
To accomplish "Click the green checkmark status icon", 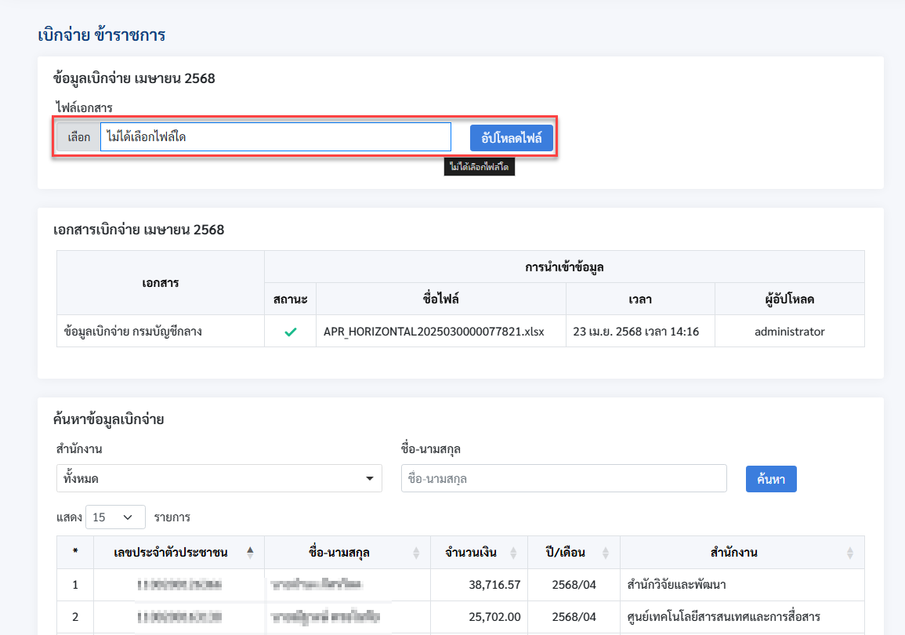I will [x=291, y=332].
